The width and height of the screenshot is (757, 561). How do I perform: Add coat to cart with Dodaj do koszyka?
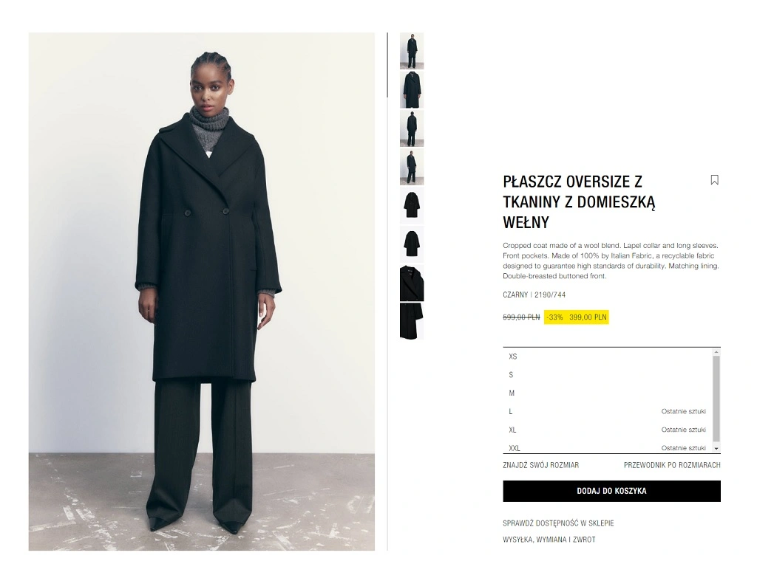tap(611, 491)
